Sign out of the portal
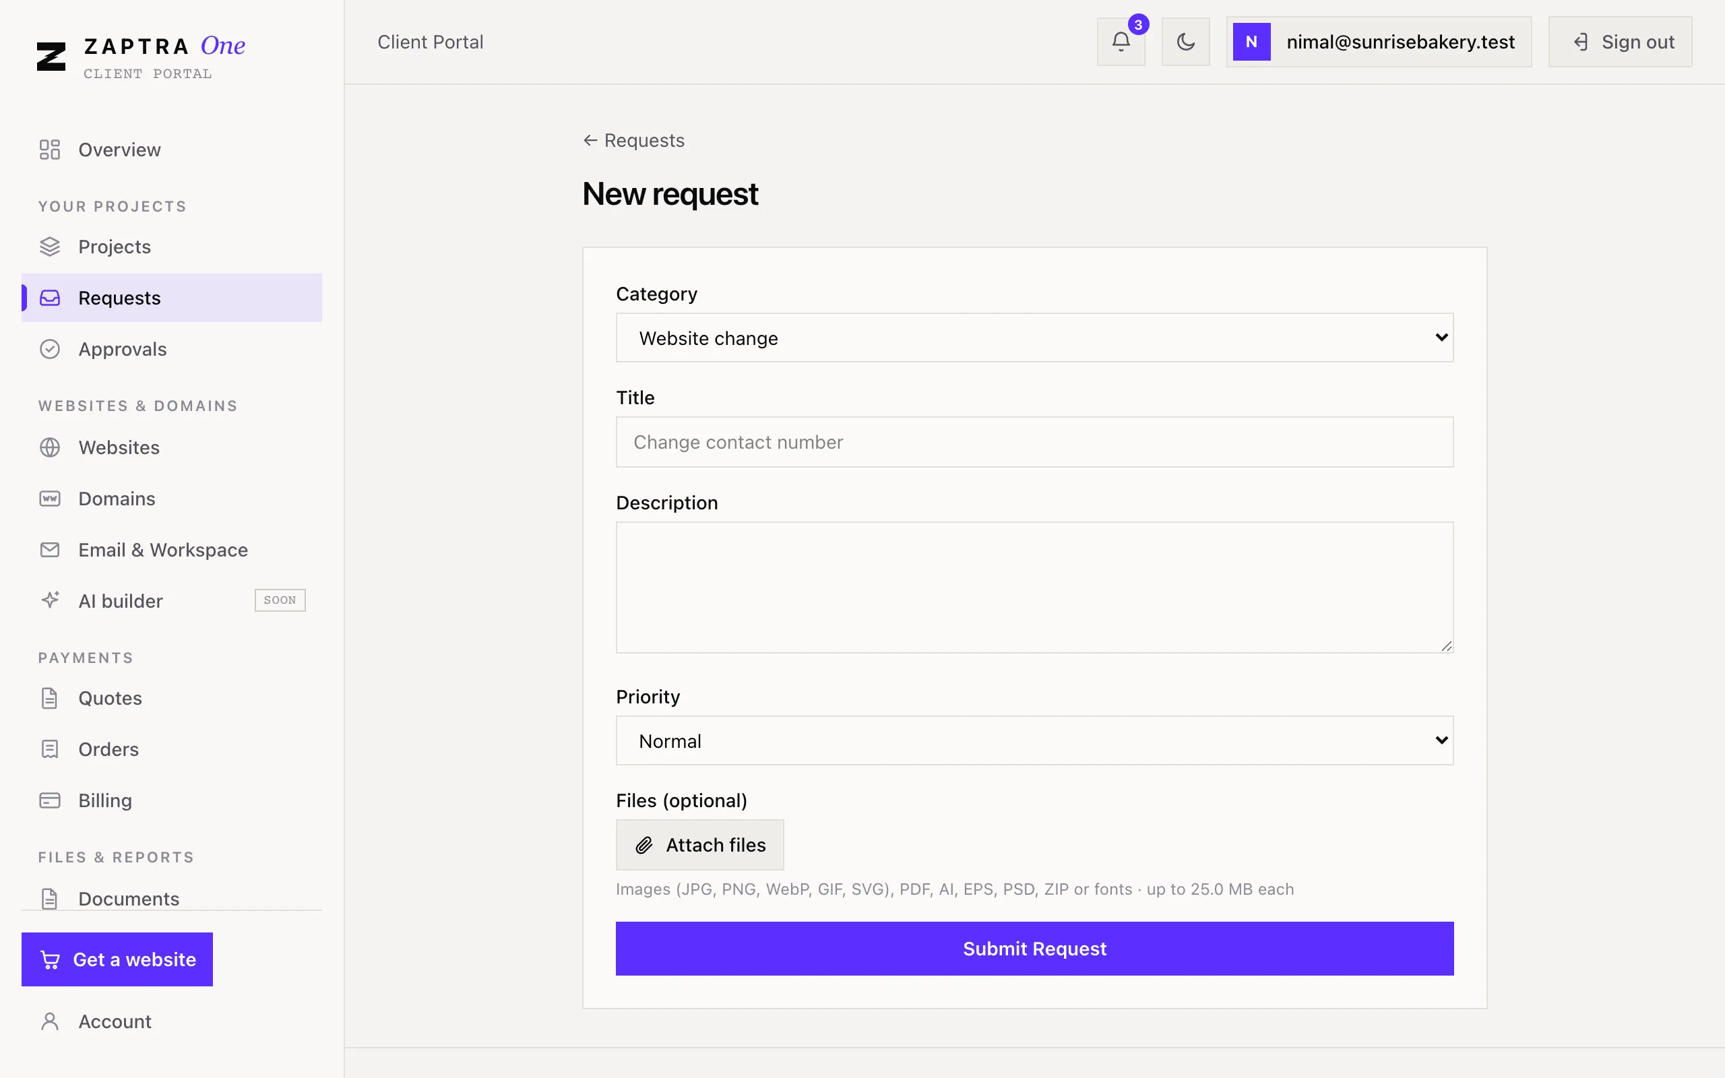Image resolution: width=1725 pixels, height=1078 pixels. [x=1619, y=42]
